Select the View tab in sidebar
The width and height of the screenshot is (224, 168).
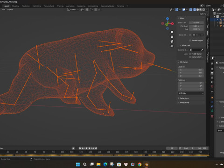coord(208,33)
